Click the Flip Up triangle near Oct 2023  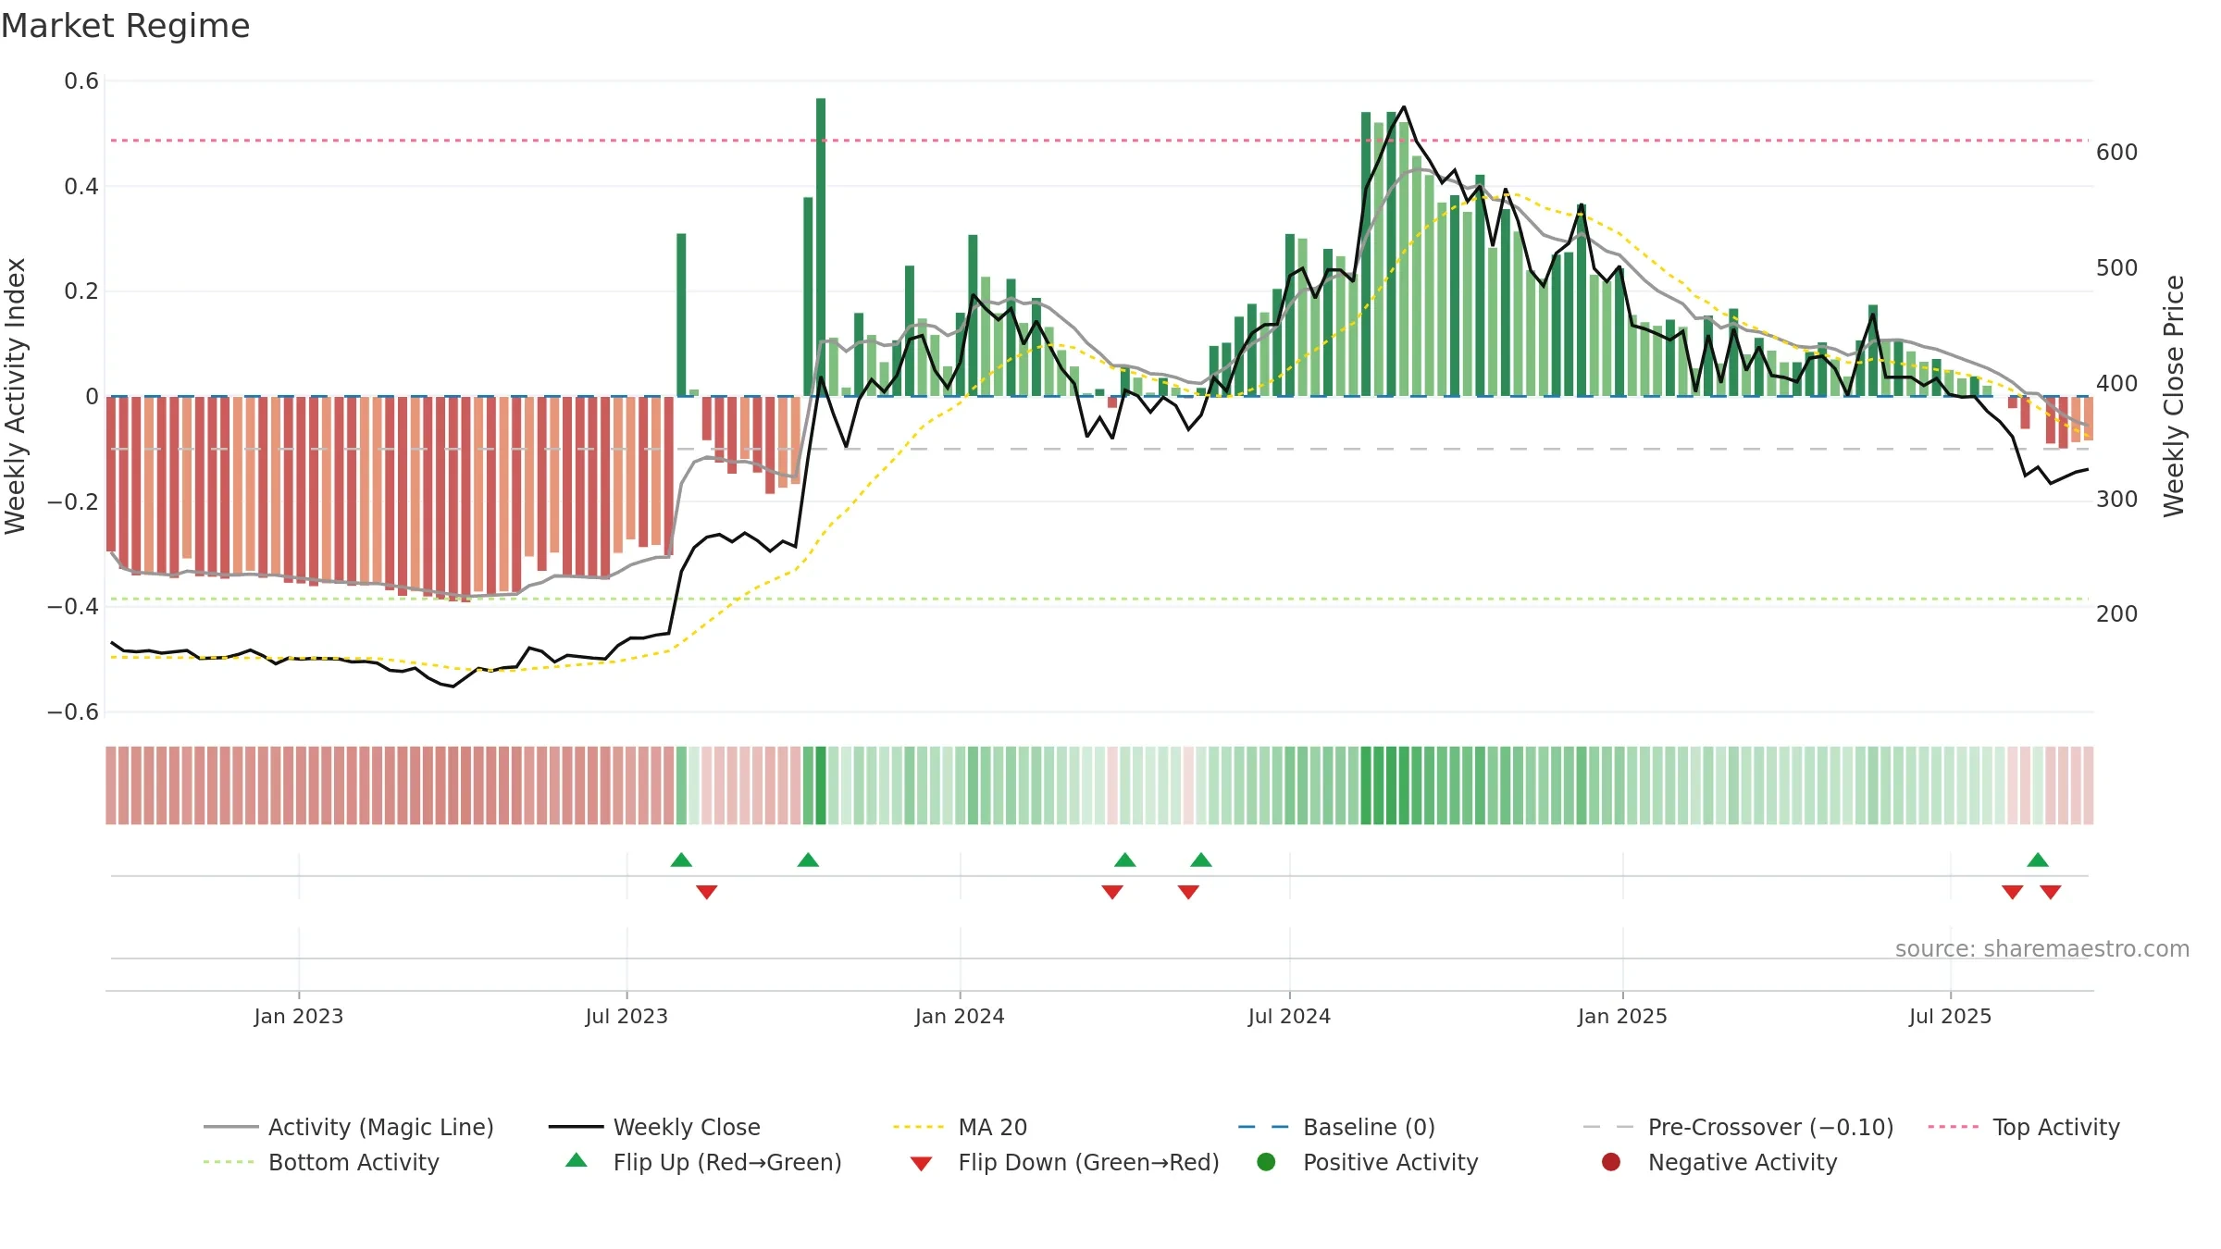(808, 859)
